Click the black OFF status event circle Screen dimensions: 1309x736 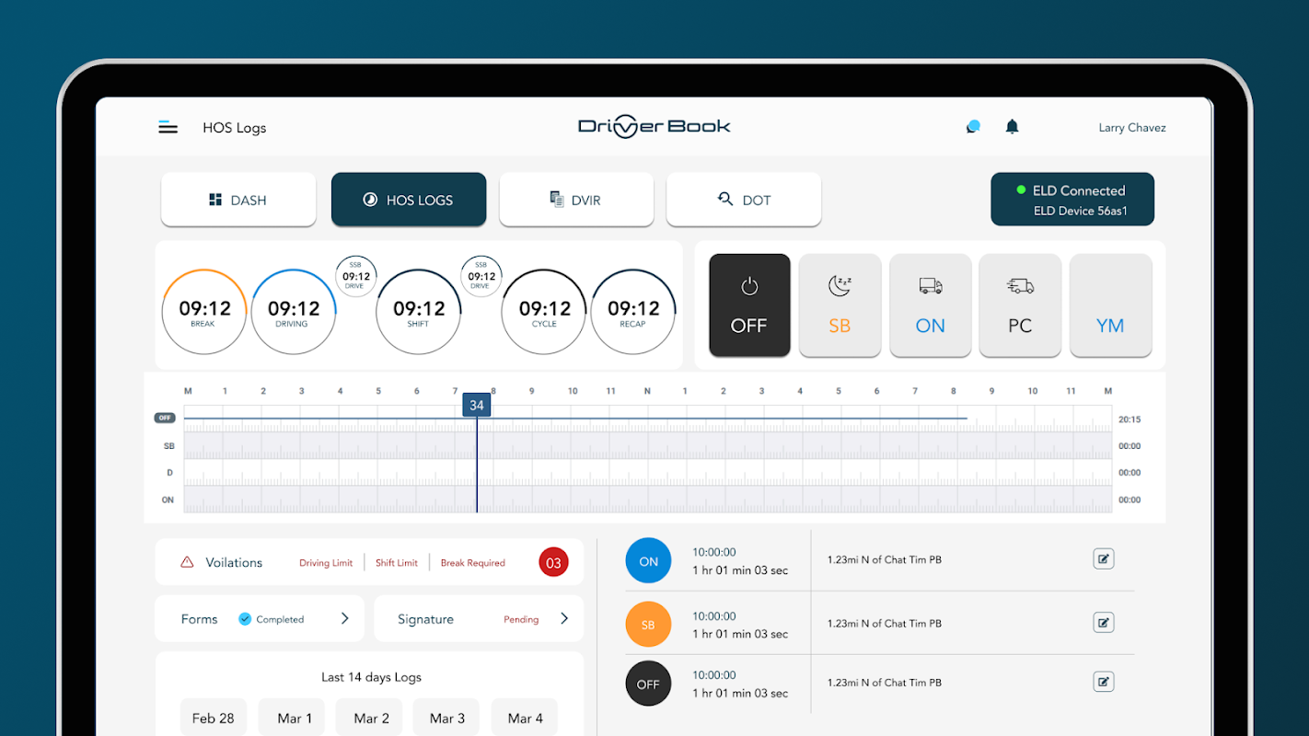click(648, 684)
